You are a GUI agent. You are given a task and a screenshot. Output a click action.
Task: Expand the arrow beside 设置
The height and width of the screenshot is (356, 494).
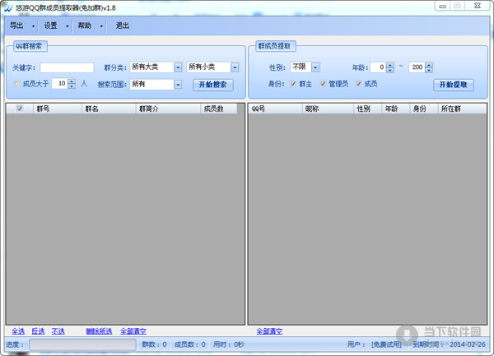click(68, 26)
